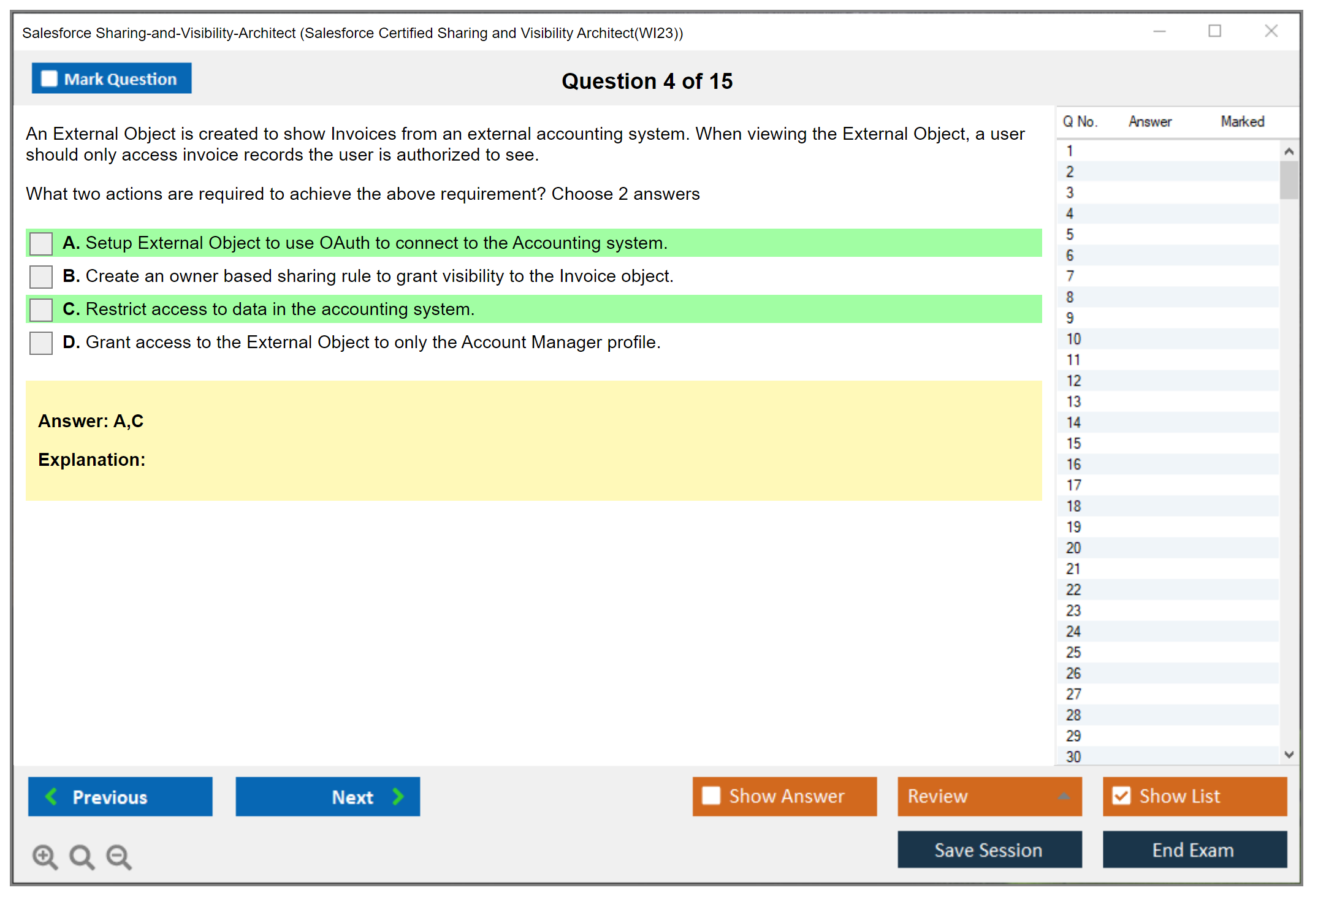Click the zoom in magnifier icon
Viewport: 1318px width, 901px height.
45,856
